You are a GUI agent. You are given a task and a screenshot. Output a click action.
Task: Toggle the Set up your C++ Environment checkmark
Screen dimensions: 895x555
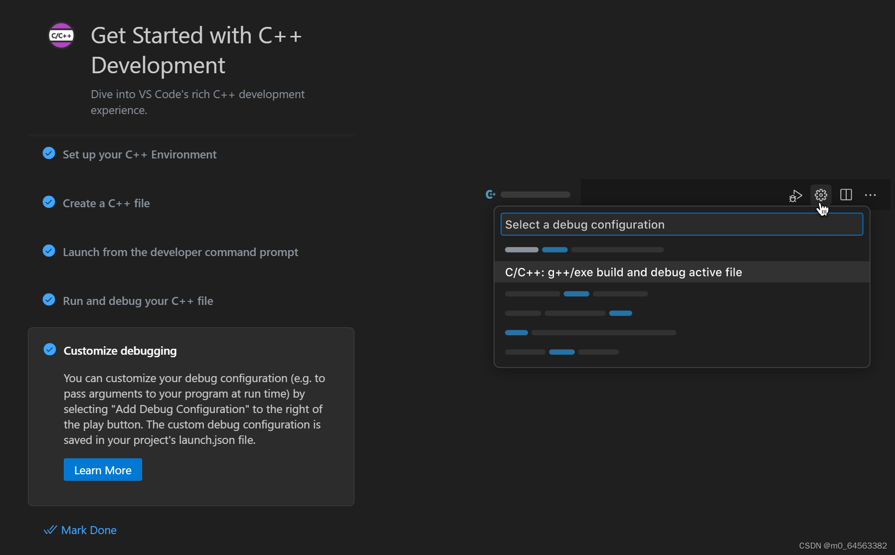49,153
